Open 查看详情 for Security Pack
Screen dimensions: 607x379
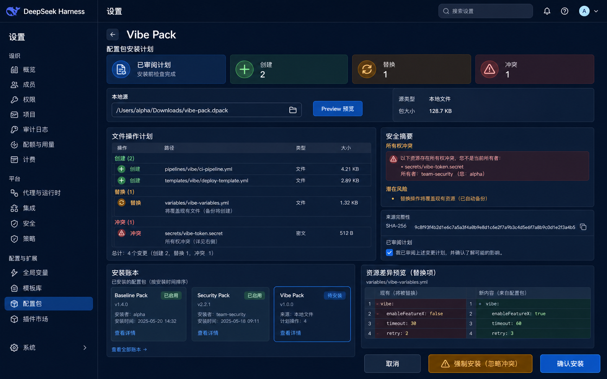208,333
